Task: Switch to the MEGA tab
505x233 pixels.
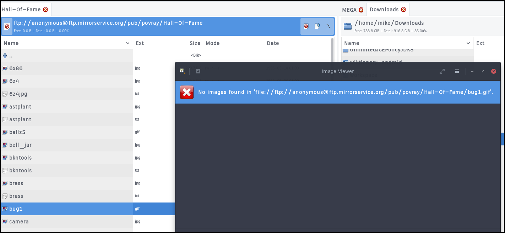Action: point(349,10)
